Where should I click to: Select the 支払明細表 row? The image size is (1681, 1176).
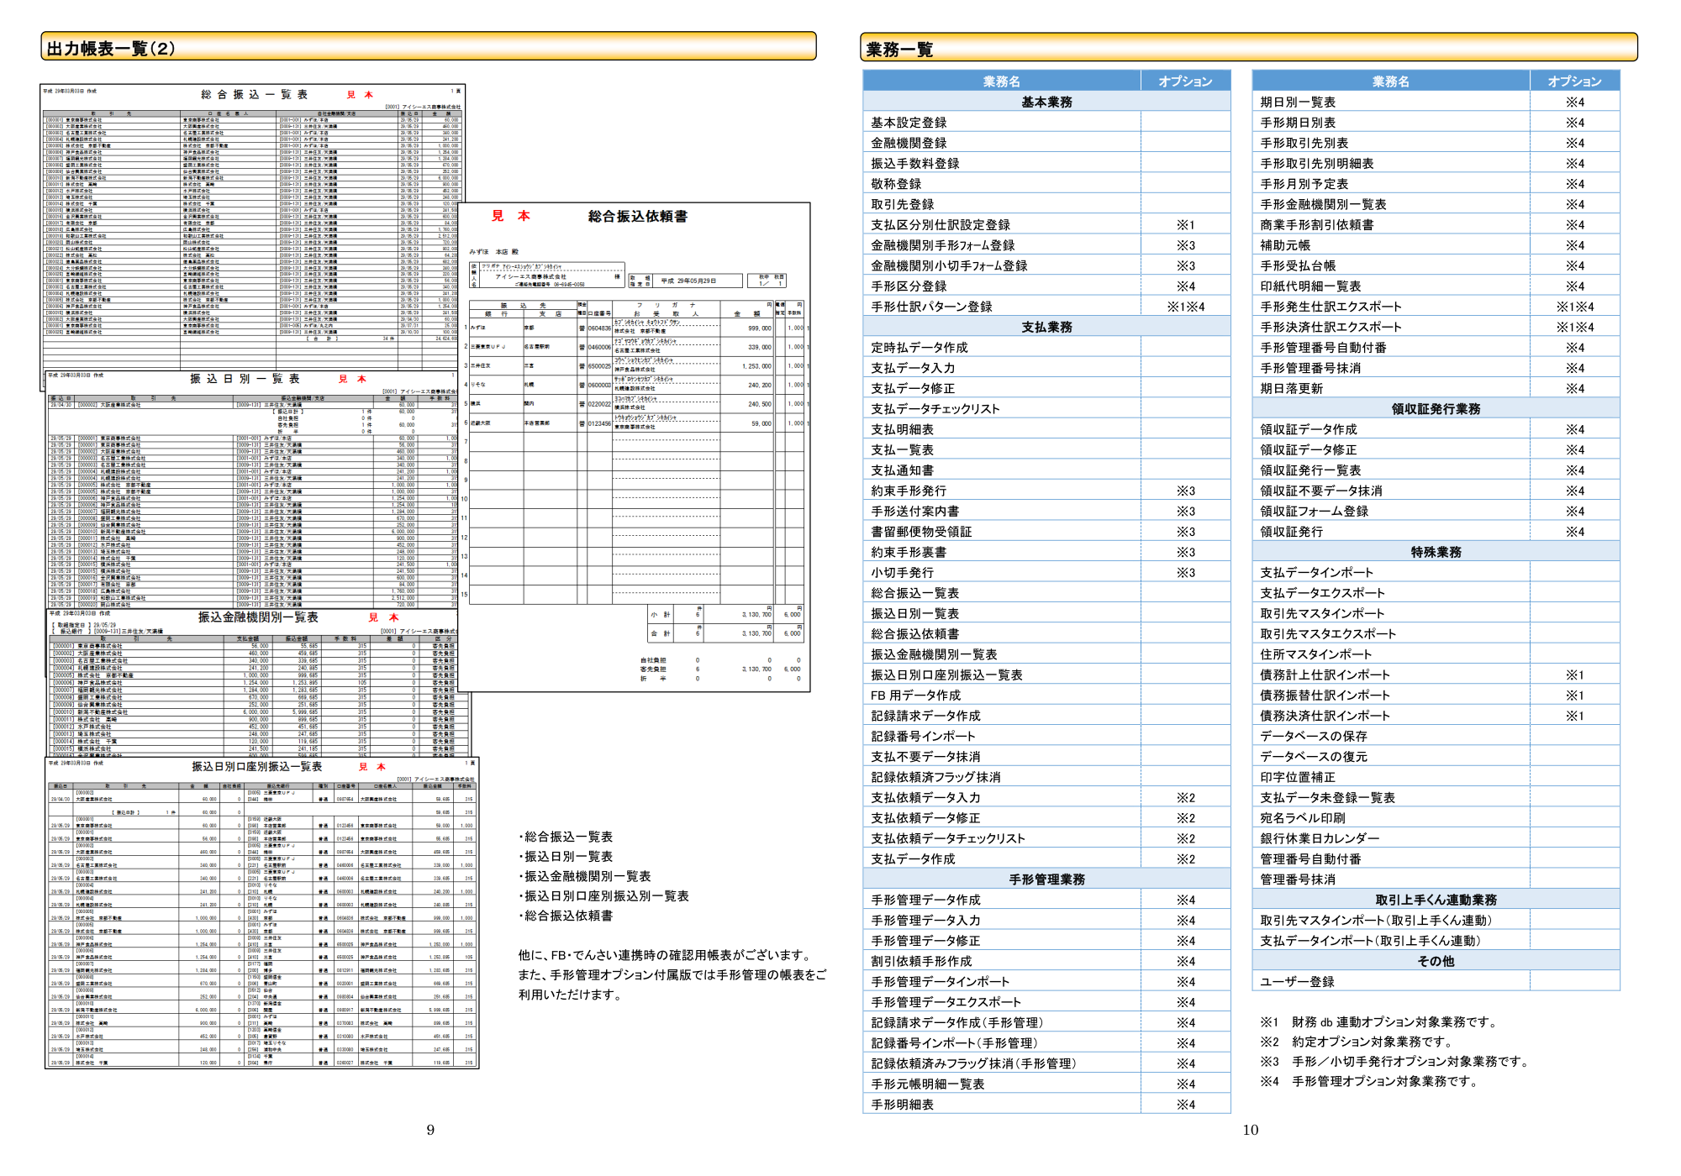1046,429
